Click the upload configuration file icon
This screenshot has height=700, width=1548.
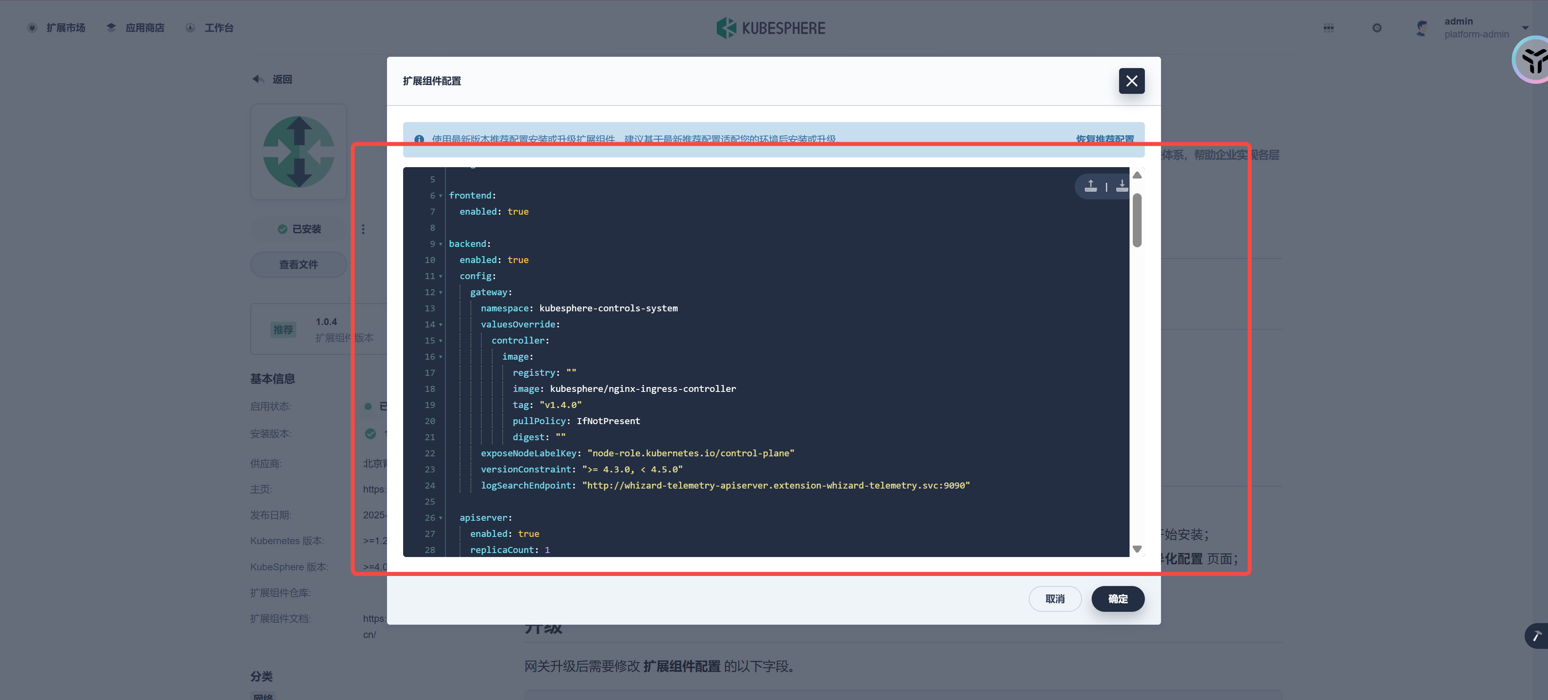click(x=1090, y=187)
